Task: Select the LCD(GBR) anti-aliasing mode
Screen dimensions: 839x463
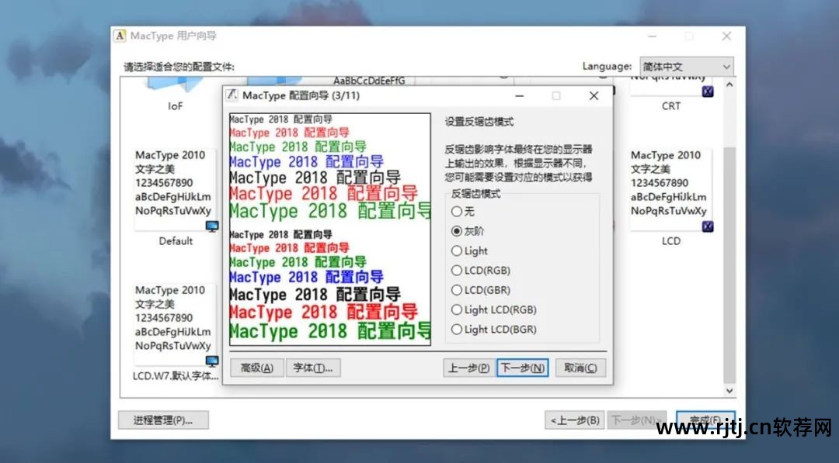Action: point(457,290)
